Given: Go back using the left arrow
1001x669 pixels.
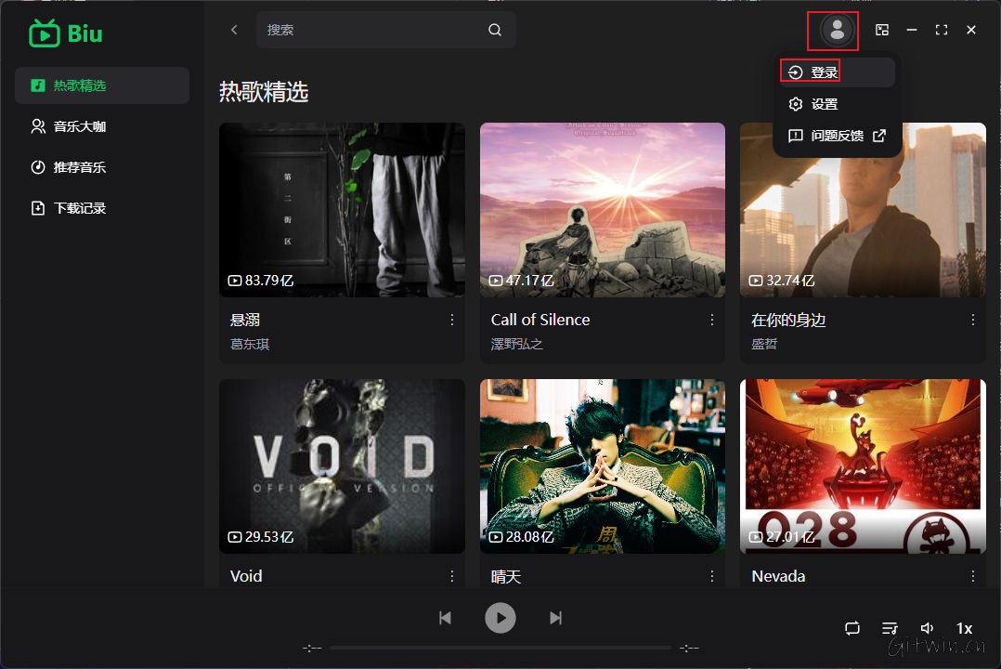Looking at the screenshot, I should [x=234, y=30].
